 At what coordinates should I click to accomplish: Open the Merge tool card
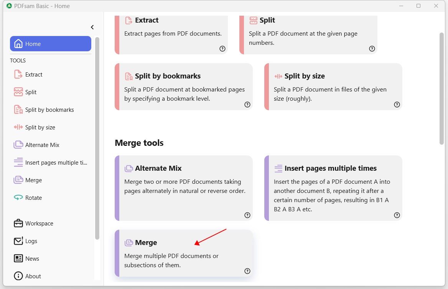point(184,253)
